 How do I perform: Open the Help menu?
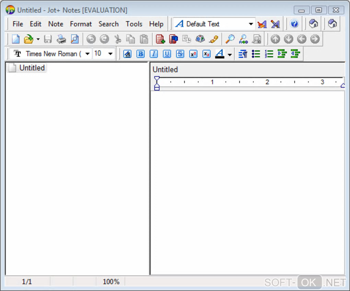(x=156, y=24)
